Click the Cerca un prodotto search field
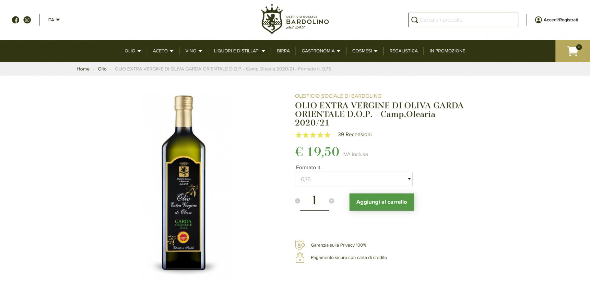This screenshot has height=308, width=590. pos(463,20)
